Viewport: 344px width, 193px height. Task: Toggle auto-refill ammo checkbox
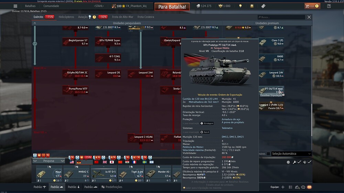coord(309,162)
